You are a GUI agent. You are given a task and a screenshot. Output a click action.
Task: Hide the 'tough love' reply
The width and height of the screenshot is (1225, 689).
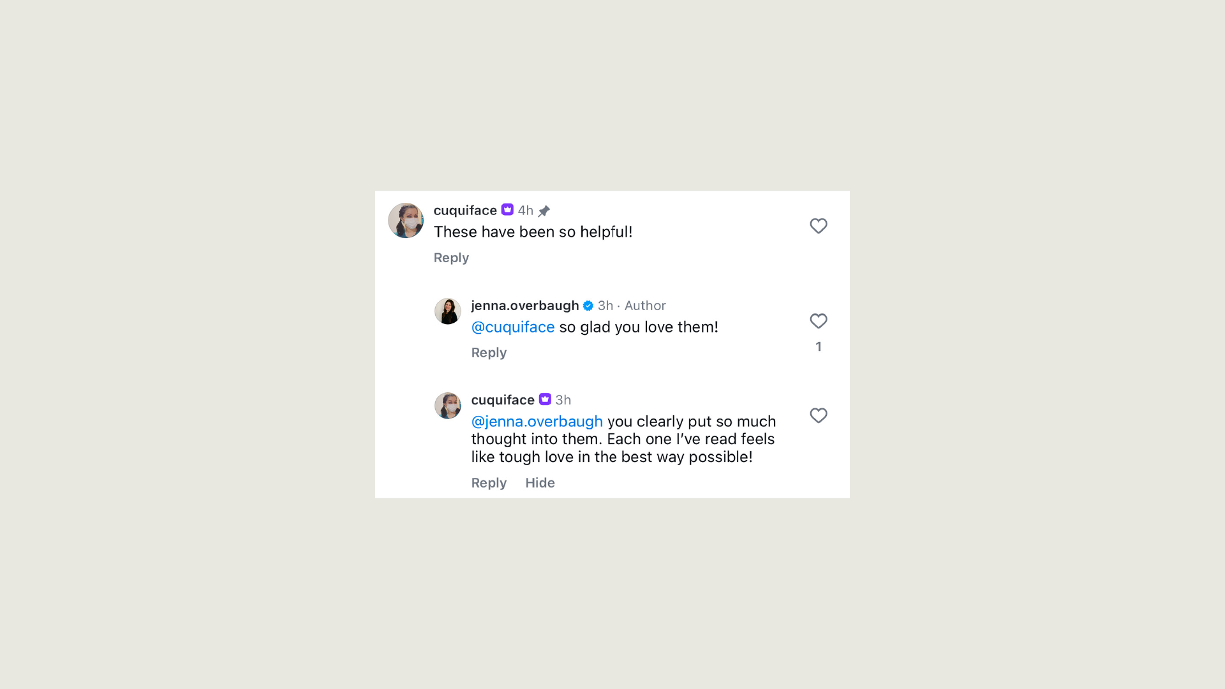[540, 483]
